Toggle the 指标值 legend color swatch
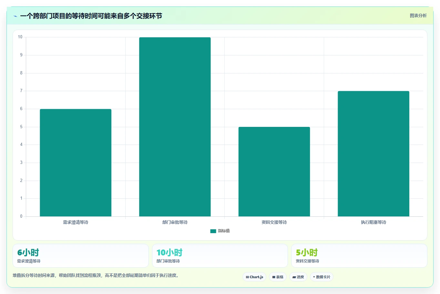Screen dimensions: 440x294 (213, 231)
